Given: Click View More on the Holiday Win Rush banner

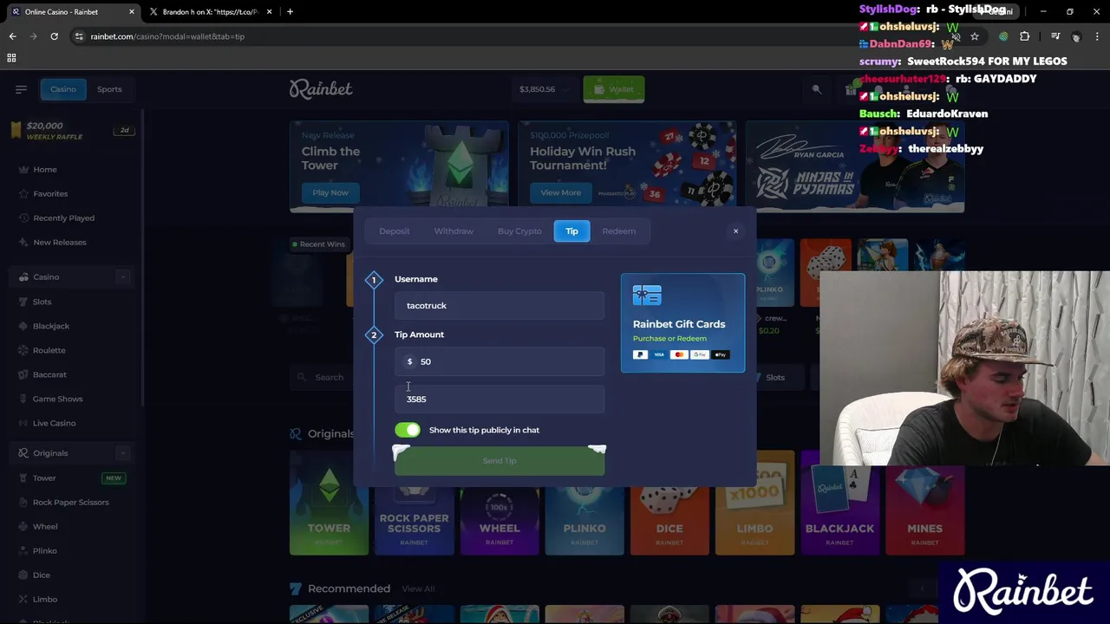Looking at the screenshot, I should [560, 192].
